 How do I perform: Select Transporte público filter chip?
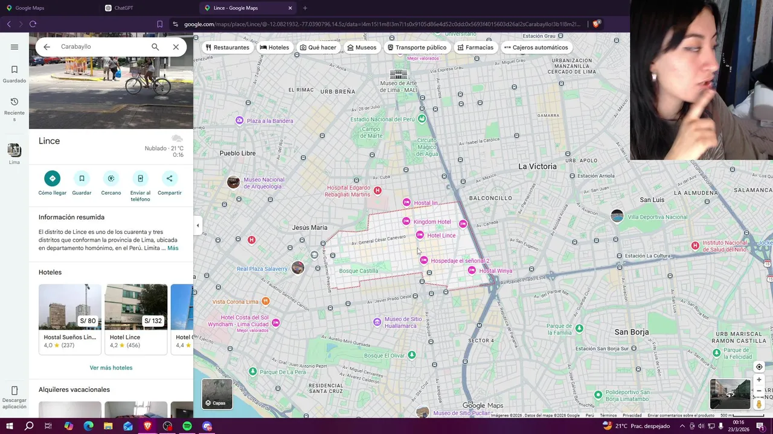point(417,48)
